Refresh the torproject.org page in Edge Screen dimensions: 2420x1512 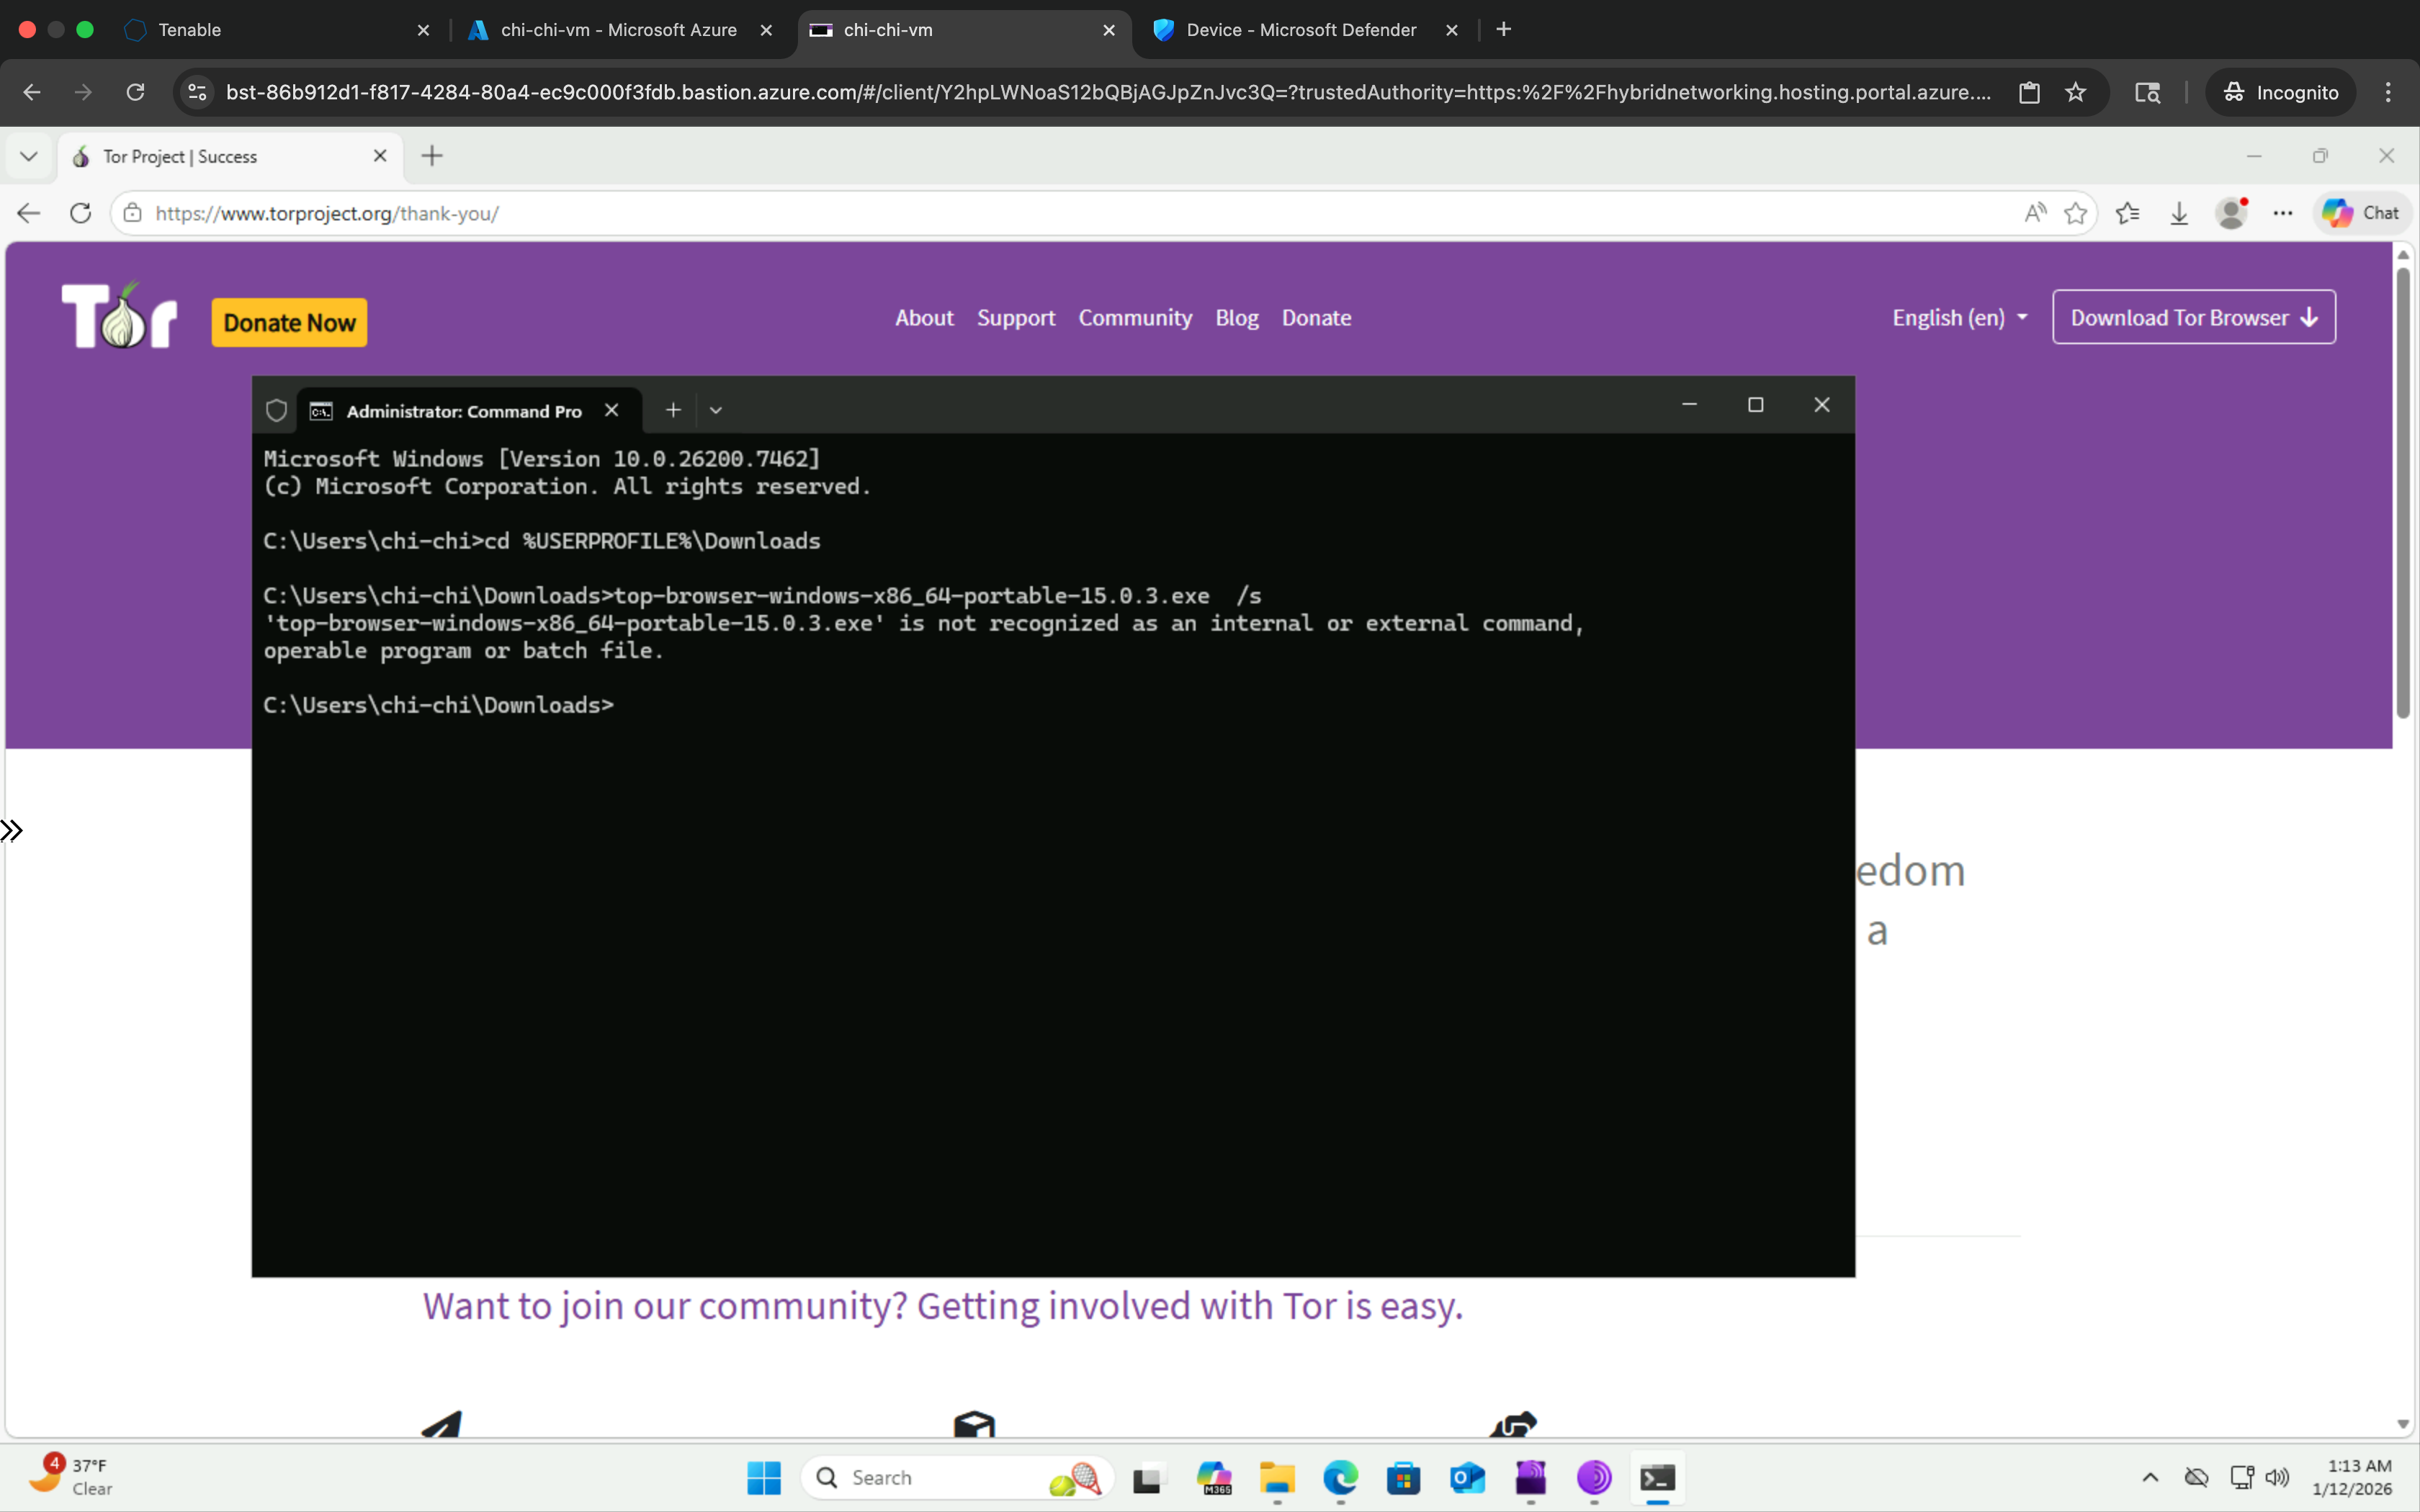[81, 213]
